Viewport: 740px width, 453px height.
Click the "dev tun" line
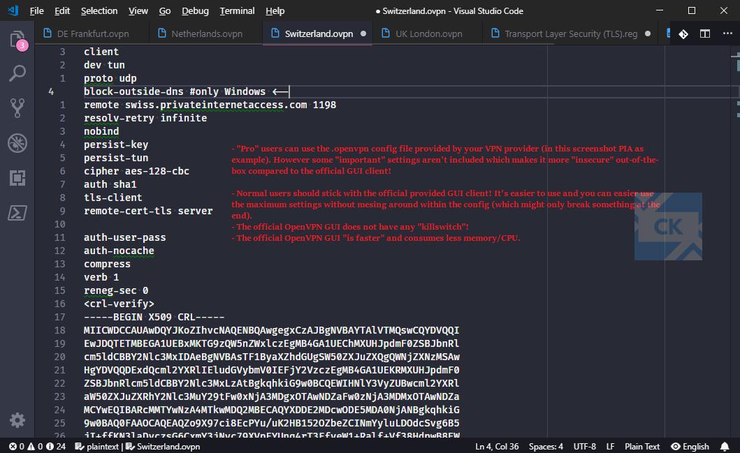point(104,65)
